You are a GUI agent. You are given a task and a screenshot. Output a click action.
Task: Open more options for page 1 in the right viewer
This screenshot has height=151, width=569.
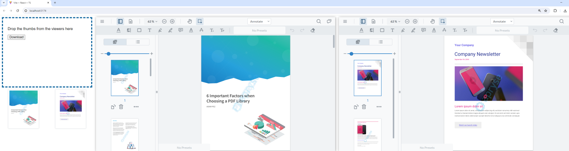tap(379, 107)
